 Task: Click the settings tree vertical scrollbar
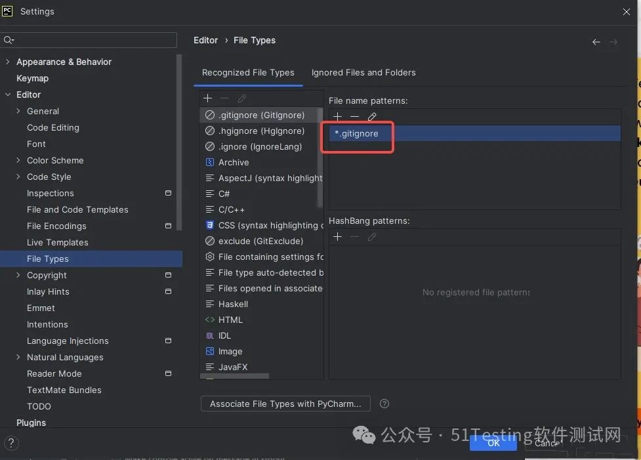click(179, 142)
